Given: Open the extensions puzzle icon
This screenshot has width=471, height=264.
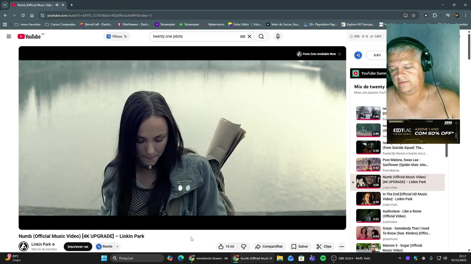Looking at the screenshot, I should (x=435, y=15).
